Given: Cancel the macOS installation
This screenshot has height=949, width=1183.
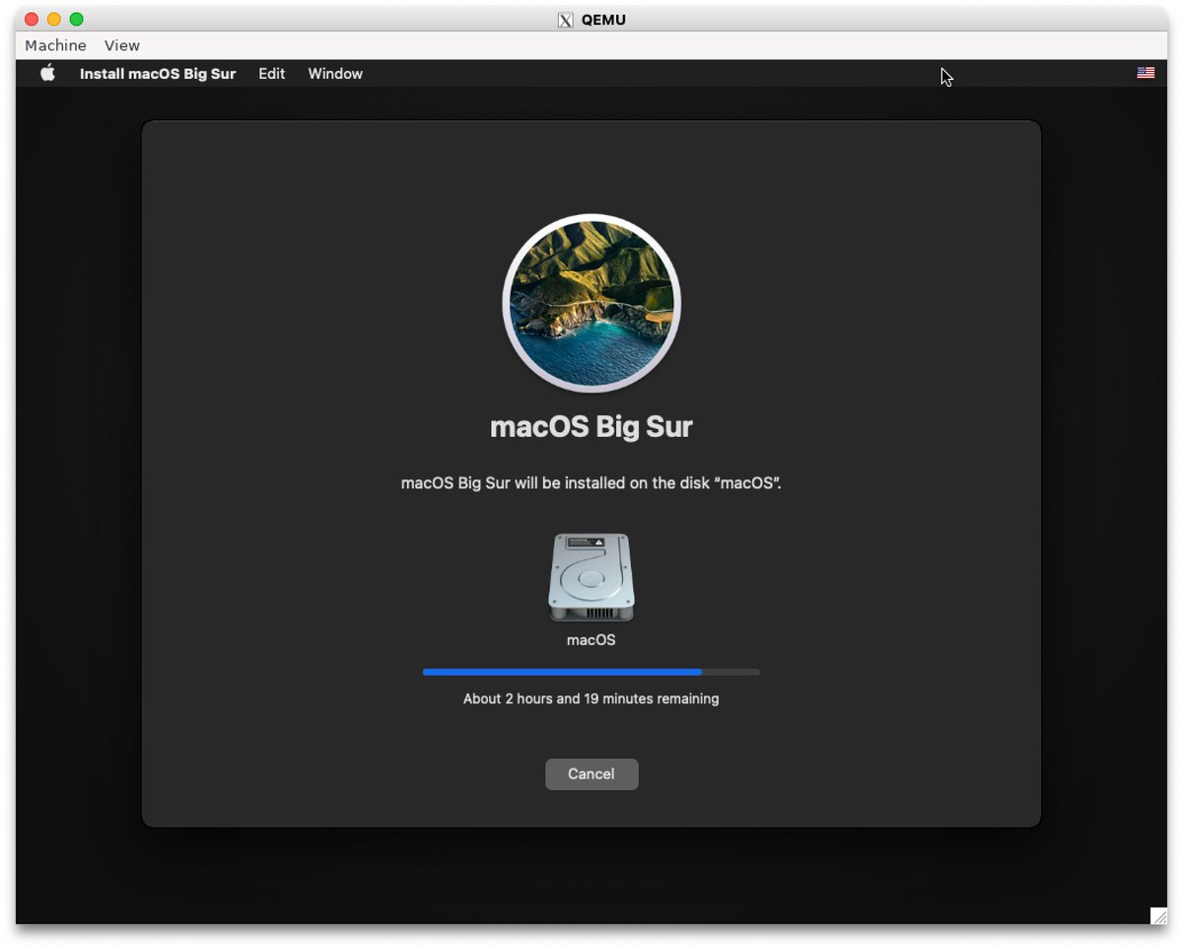Looking at the screenshot, I should pyautogui.click(x=591, y=774).
